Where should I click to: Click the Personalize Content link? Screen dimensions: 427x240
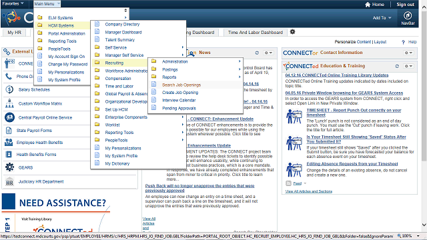pyautogui.click(x=353, y=42)
